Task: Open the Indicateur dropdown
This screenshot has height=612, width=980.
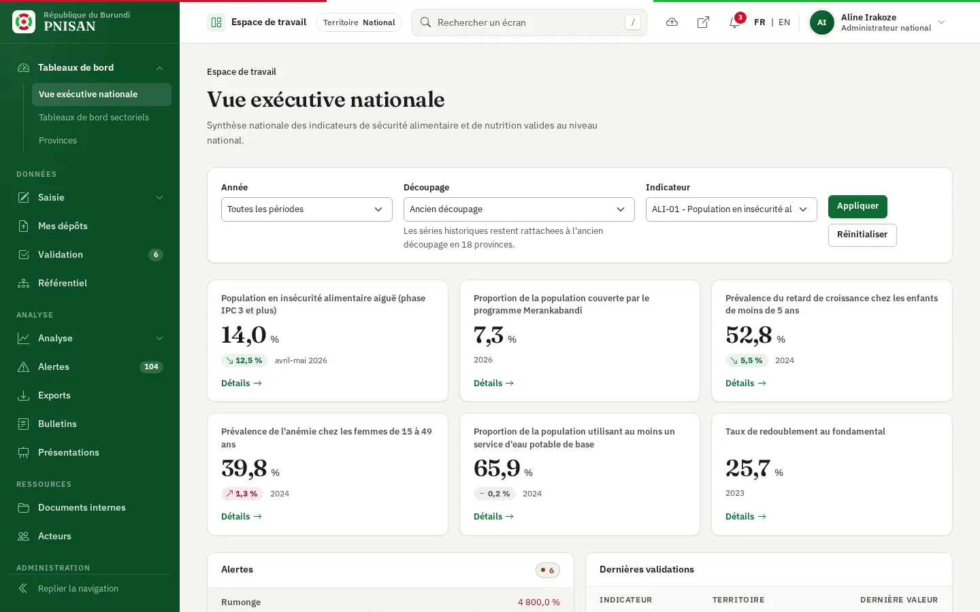Action: pos(732,209)
